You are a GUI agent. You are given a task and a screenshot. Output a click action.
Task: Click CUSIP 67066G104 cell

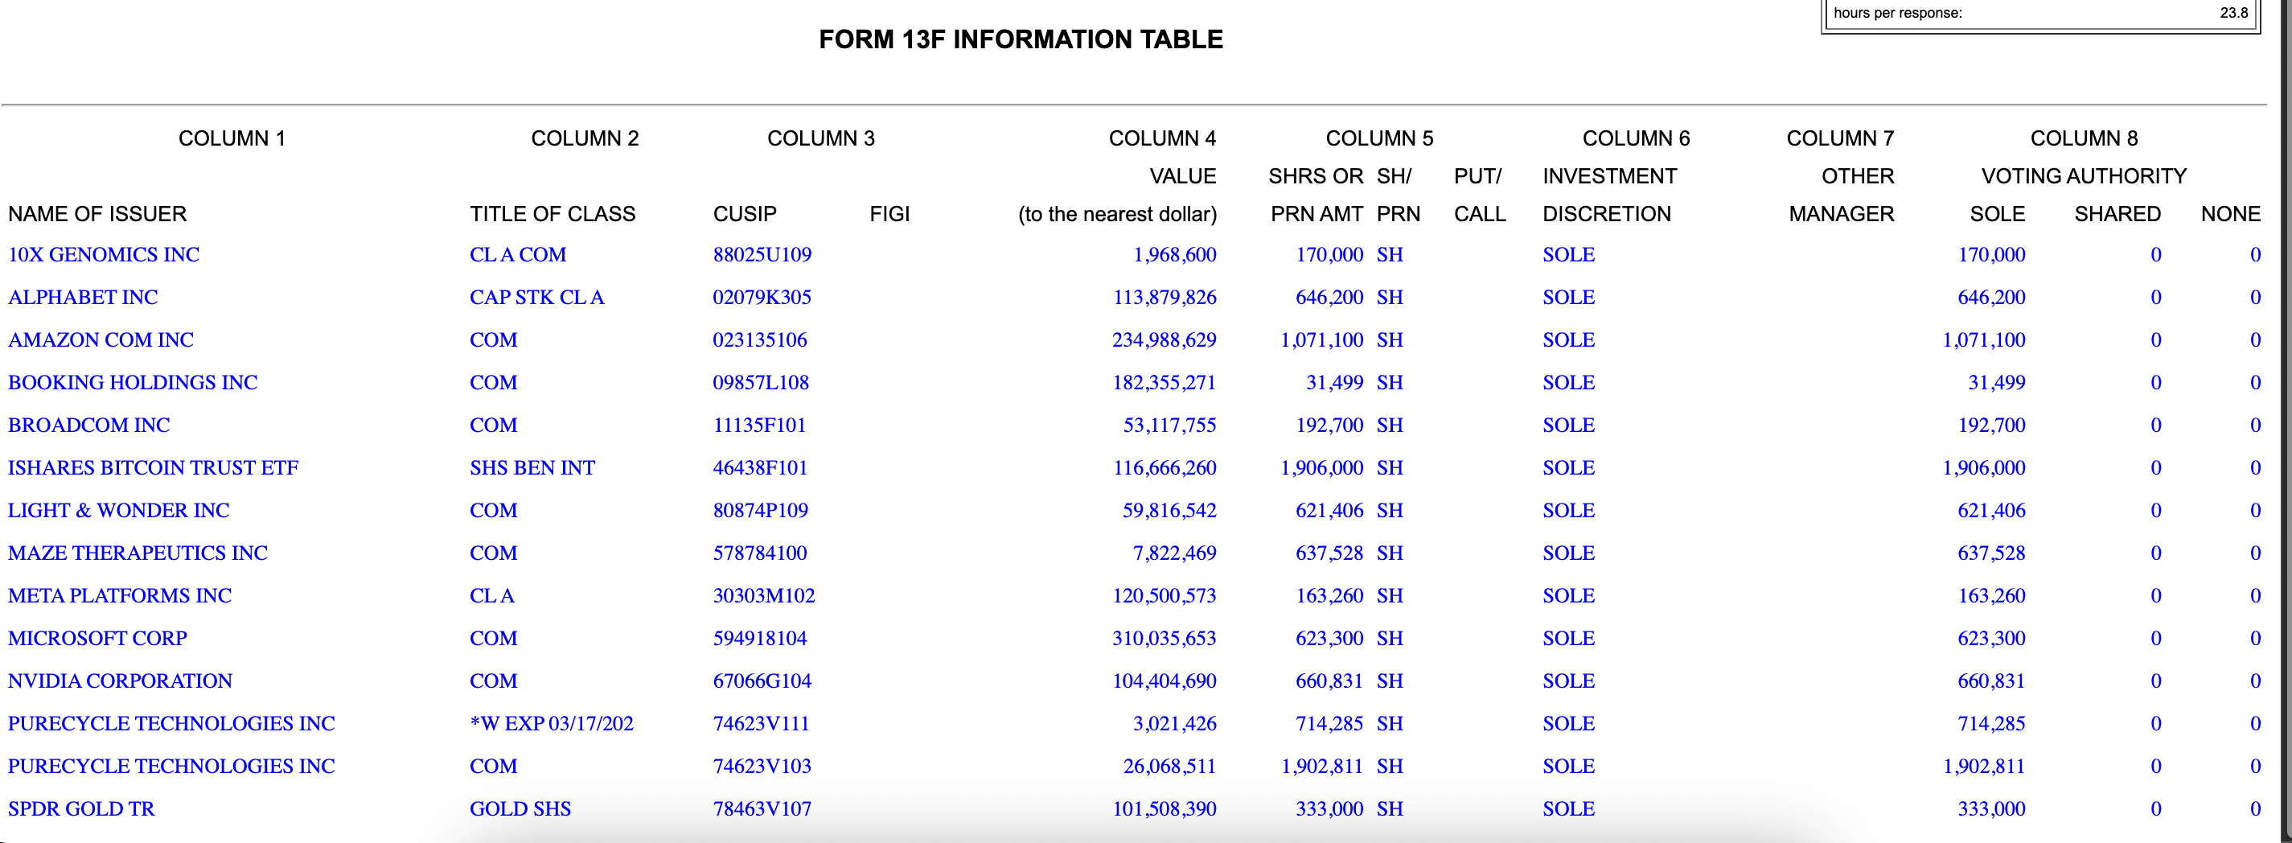coord(762,682)
